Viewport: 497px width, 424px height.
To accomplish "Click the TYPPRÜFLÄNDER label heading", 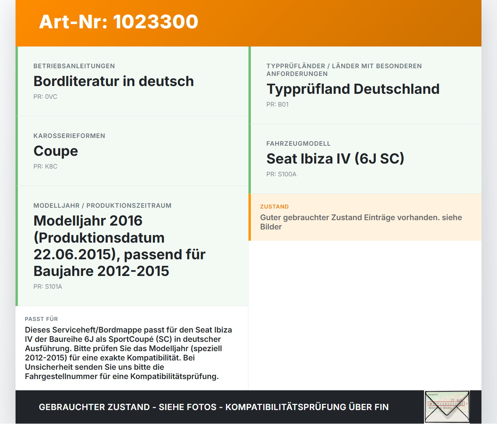I will click(344, 70).
